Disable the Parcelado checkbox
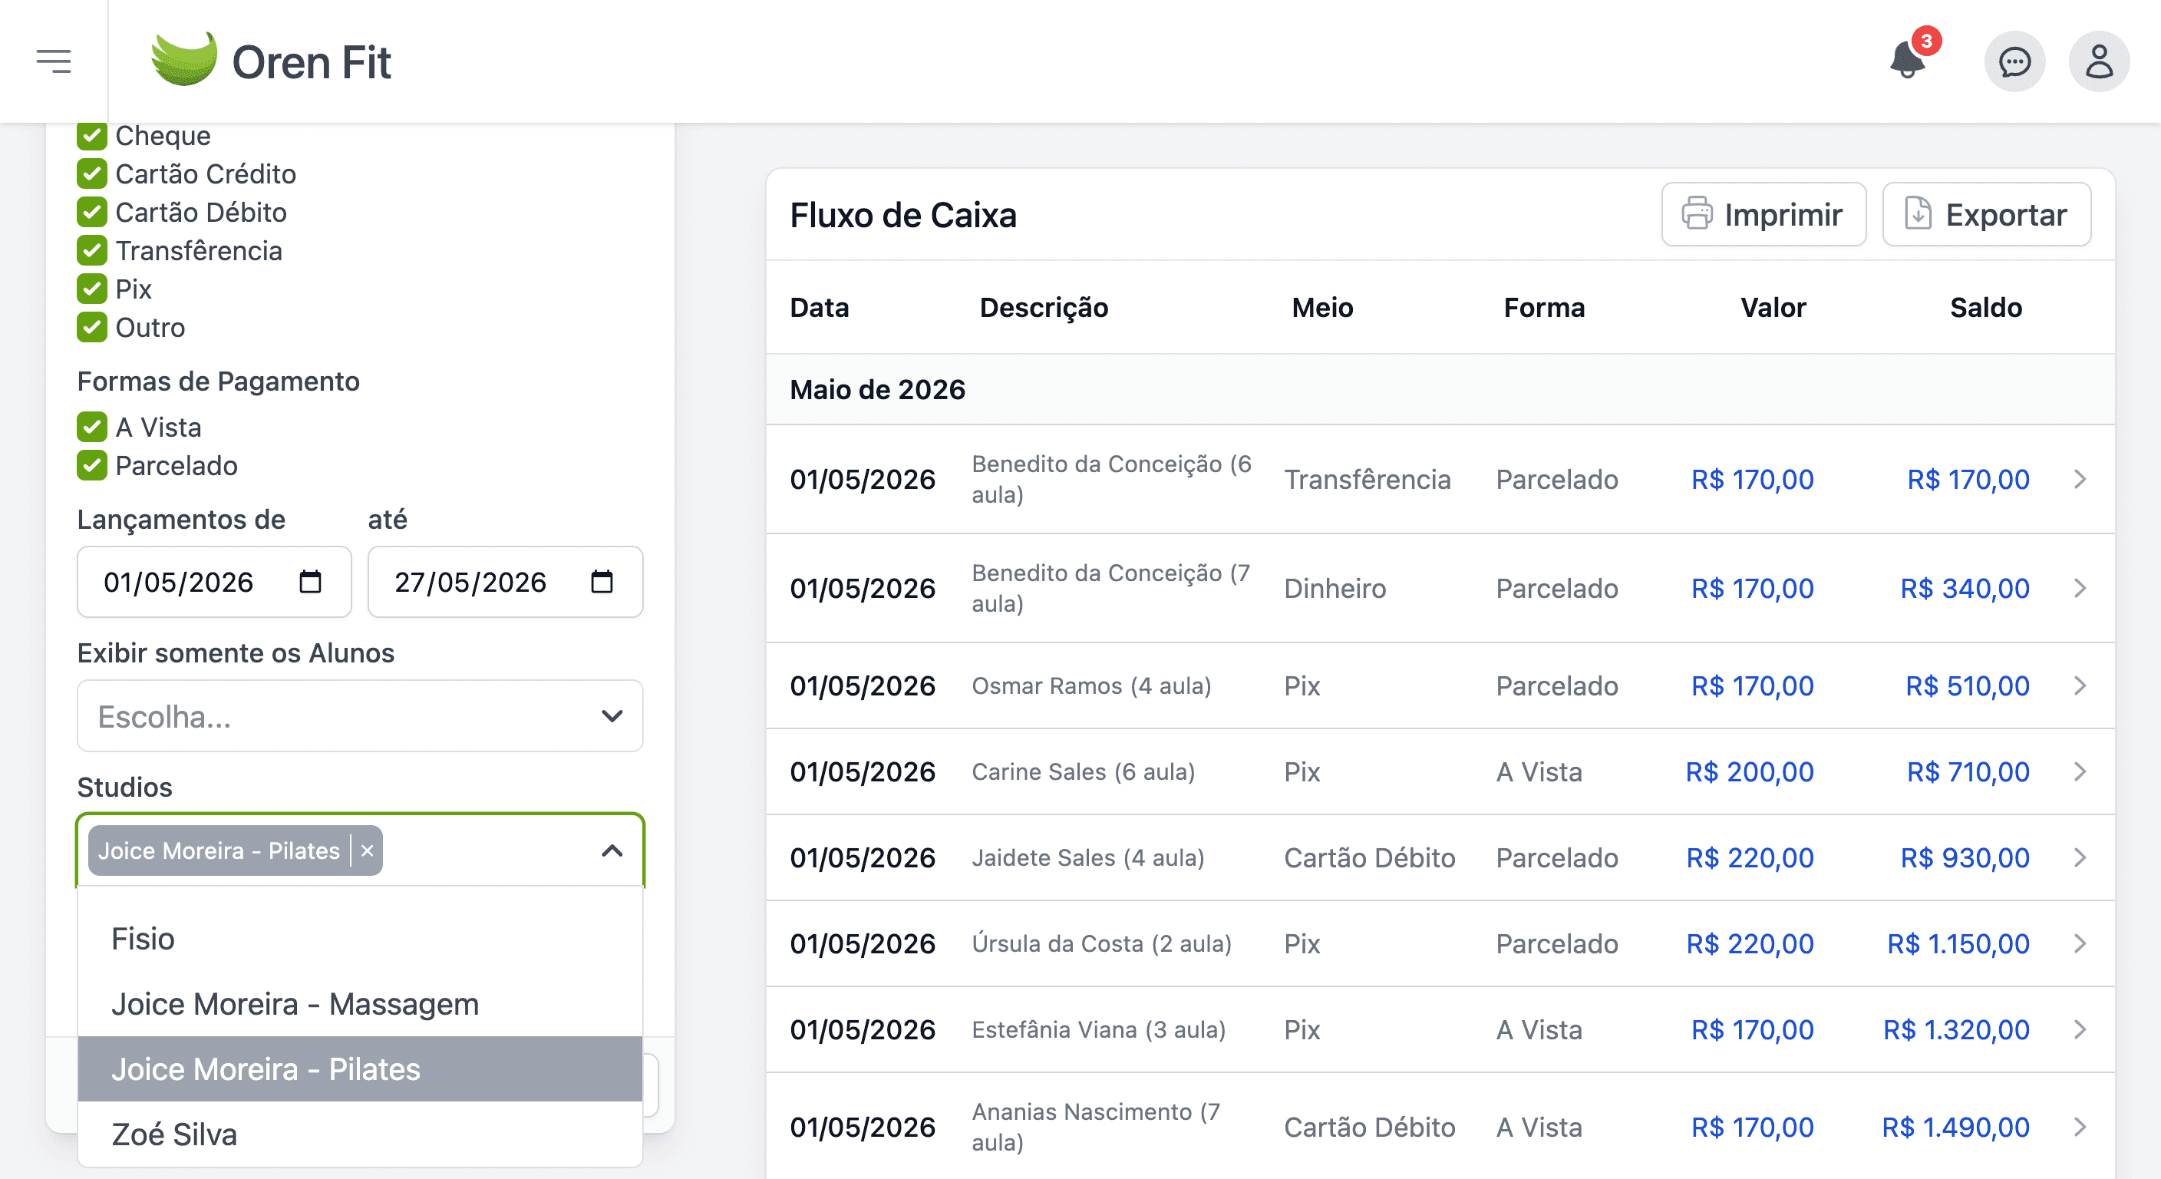The height and width of the screenshot is (1179, 2161). (92, 466)
